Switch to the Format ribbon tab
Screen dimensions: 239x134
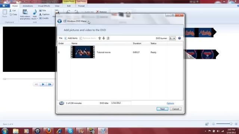click(x=81, y=6)
